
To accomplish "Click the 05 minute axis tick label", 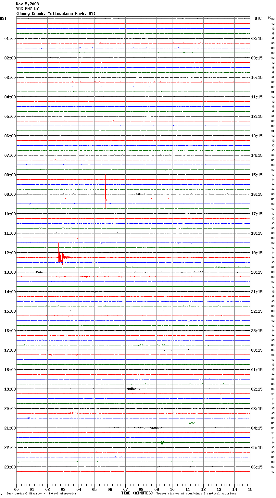I will (x=94, y=489).
